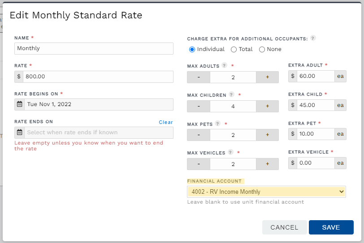Click the Max Pets value field
The height and width of the screenshot is (243, 364).
(x=233, y=135)
